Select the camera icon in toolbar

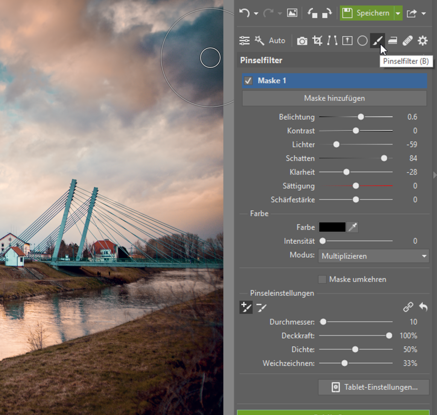[x=302, y=41]
